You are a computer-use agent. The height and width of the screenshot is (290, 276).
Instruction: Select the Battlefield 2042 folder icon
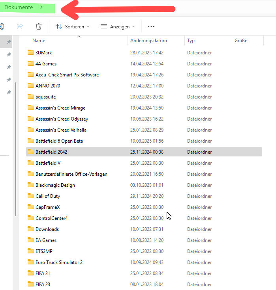[31, 152]
